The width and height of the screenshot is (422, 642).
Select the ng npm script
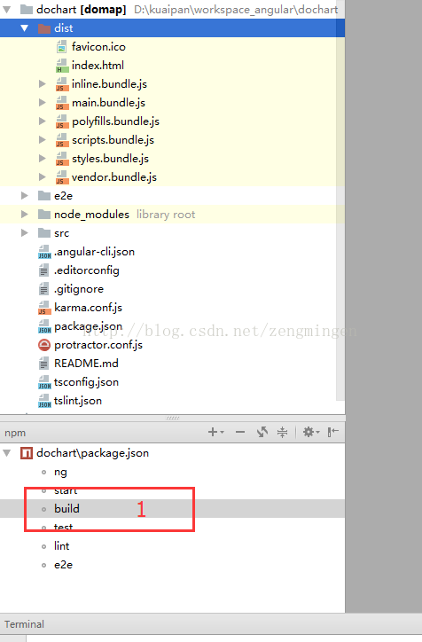pos(60,472)
